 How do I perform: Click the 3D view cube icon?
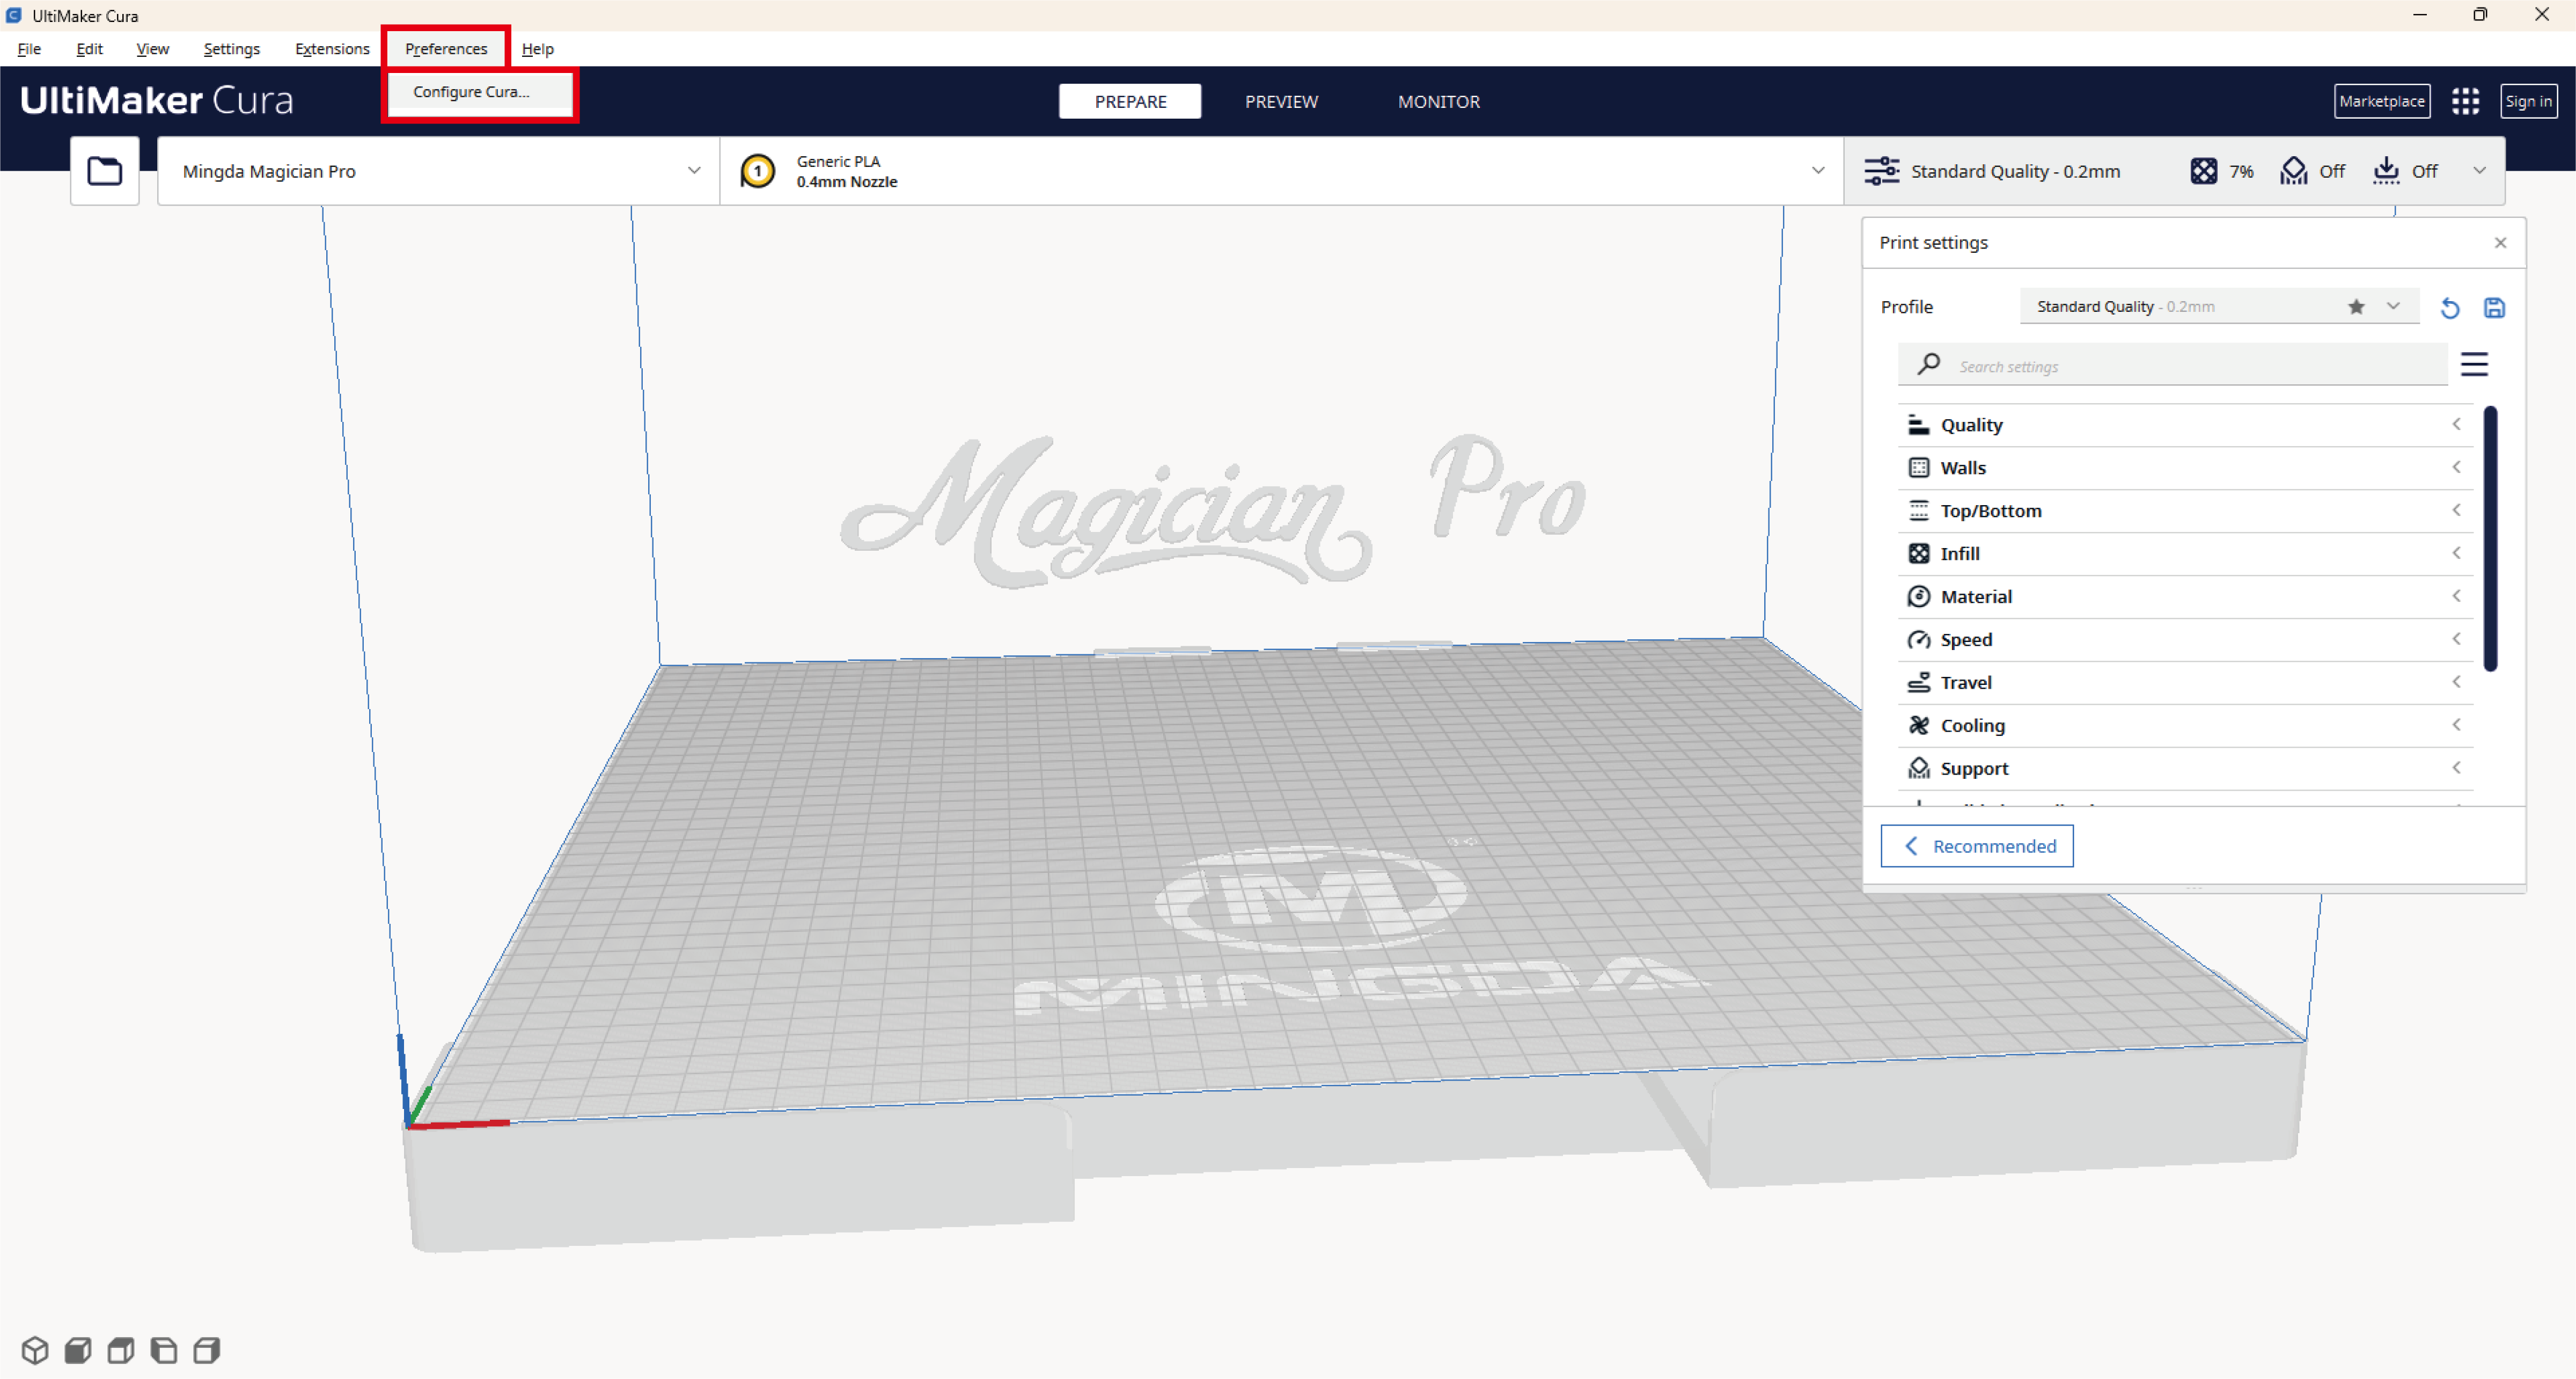point(35,1350)
